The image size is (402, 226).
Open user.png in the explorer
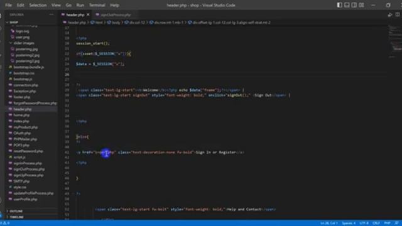[x=23, y=37]
